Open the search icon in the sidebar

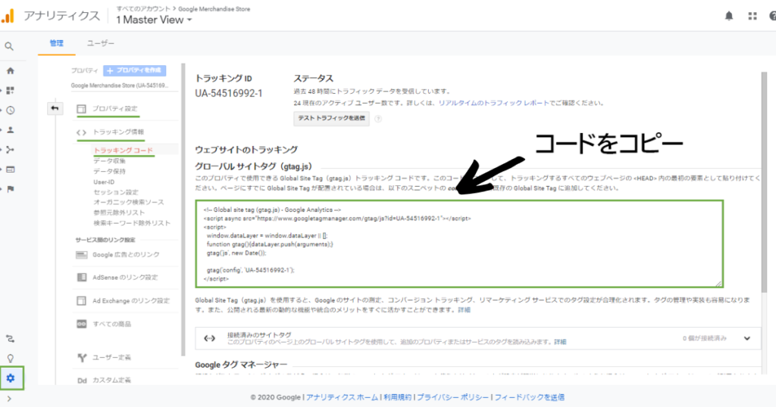pos(9,46)
